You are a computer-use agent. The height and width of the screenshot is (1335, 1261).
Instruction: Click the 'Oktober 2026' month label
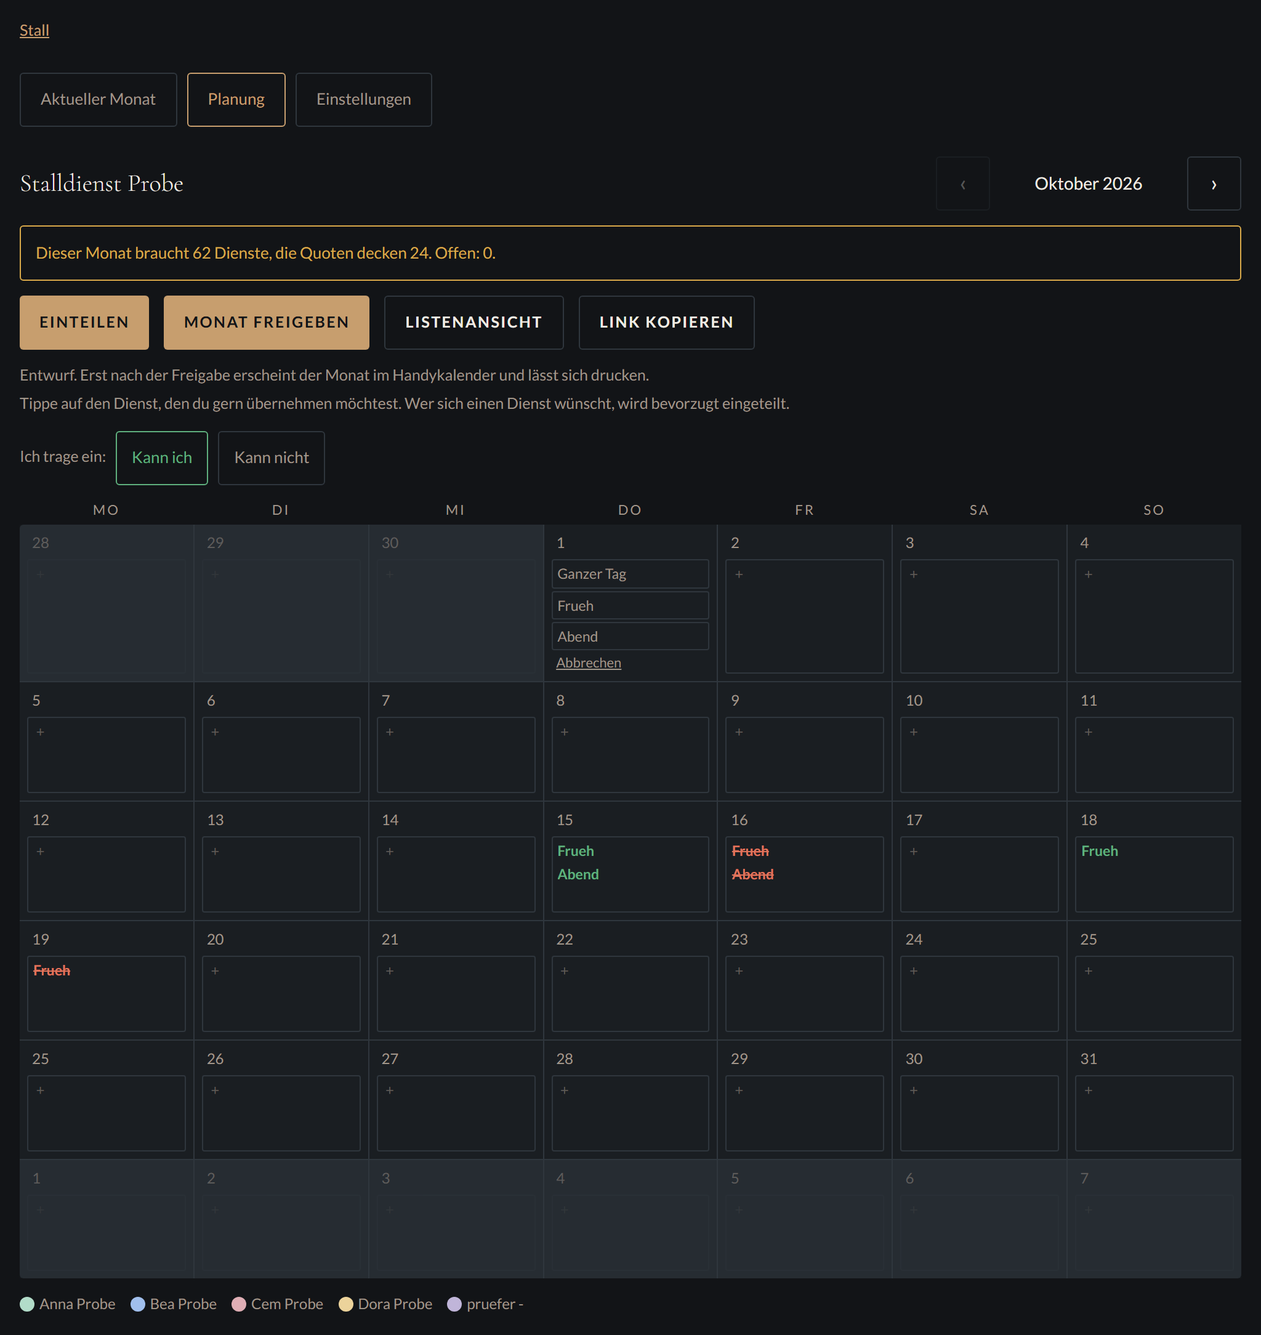click(1088, 184)
